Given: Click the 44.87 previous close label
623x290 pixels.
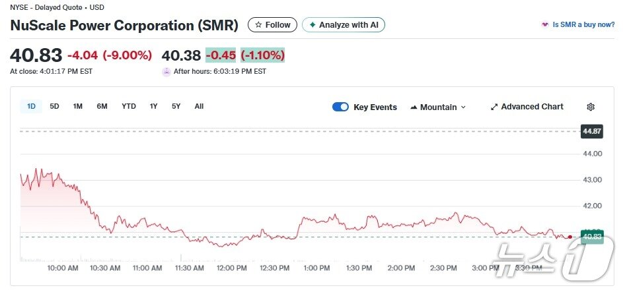Looking at the screenshot, I should 591,131.
